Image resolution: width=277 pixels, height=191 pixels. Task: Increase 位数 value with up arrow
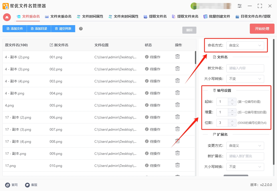coord(232,121)
